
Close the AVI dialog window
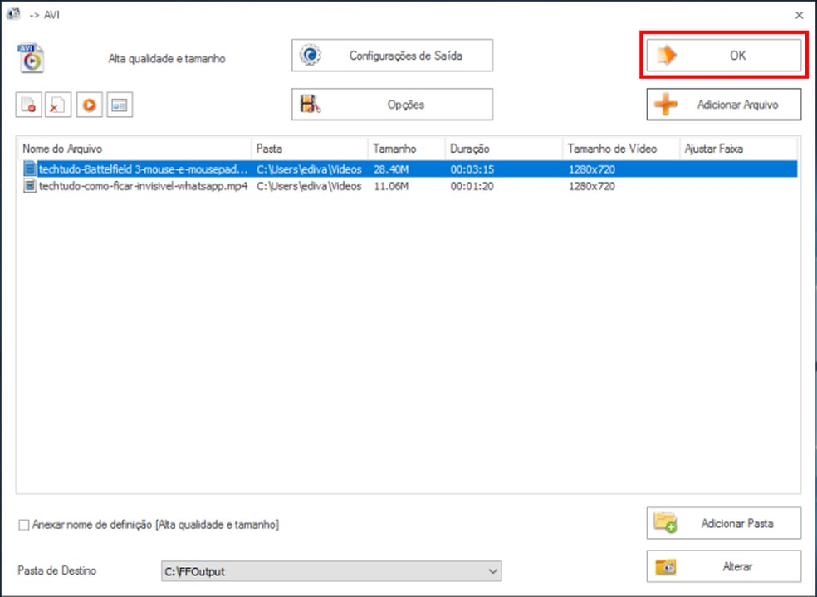(x=800, y=15)
